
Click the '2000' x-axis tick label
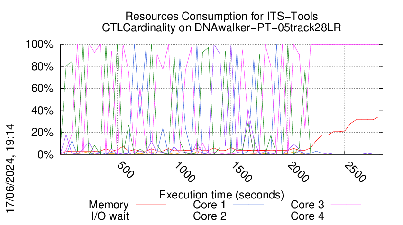point(298,172)
